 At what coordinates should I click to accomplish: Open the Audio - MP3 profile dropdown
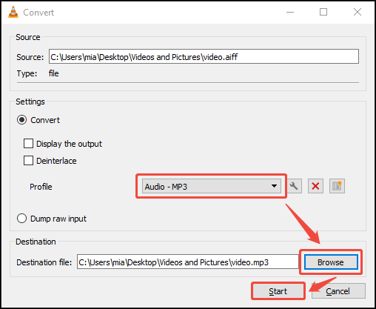212,186
